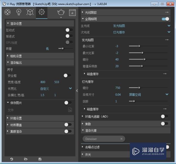Click the 采样尺寸 value 0.04
176x164 pixels.
(118, 94)
